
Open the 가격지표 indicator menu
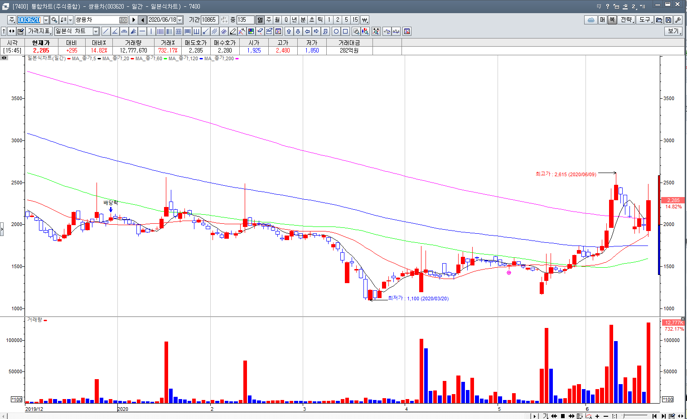point(39,31)
